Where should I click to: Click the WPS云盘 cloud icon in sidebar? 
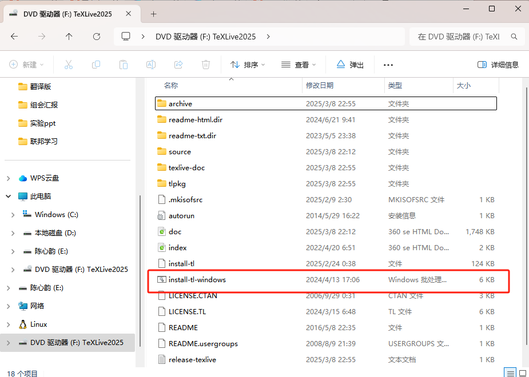click(23, 178)
